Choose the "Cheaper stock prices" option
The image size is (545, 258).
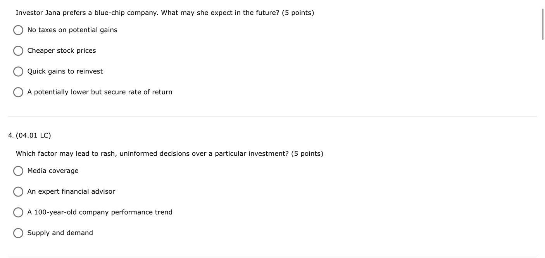(18, 51)
